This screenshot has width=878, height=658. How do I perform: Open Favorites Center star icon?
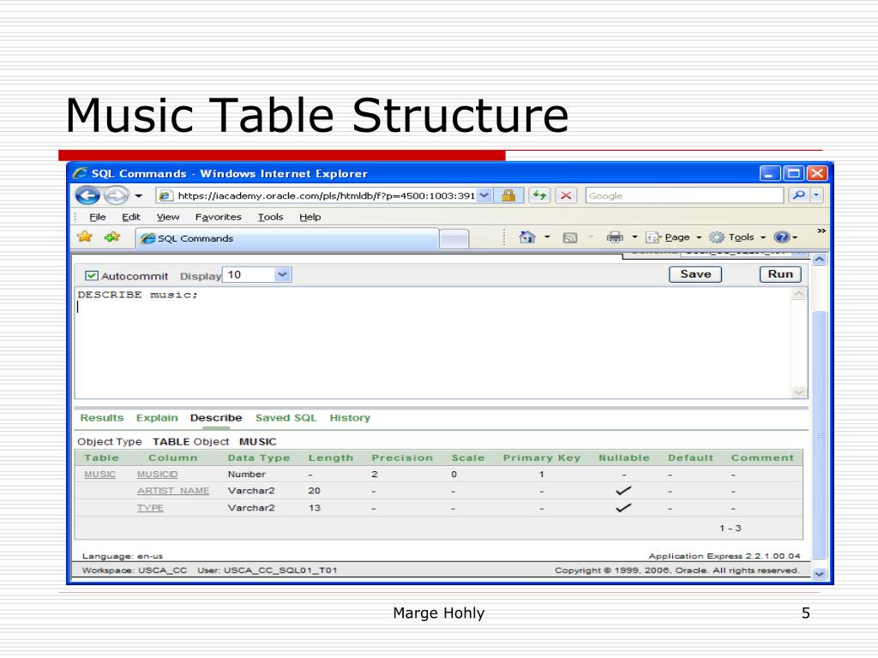coord(85,237)
